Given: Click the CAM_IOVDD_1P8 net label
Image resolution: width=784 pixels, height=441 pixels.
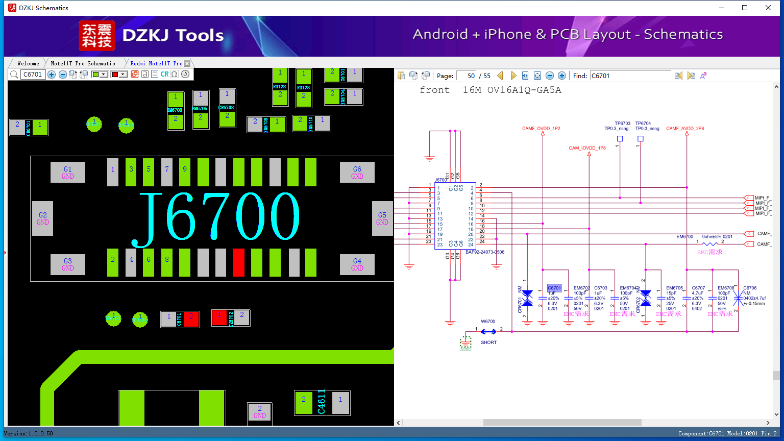Looking at the screenshot, I should (587, 148).
